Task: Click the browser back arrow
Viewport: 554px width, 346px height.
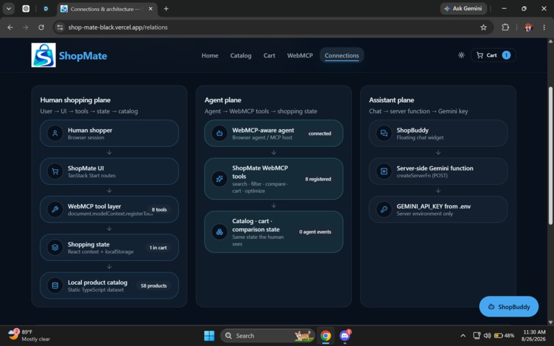Action: [10, 27]
